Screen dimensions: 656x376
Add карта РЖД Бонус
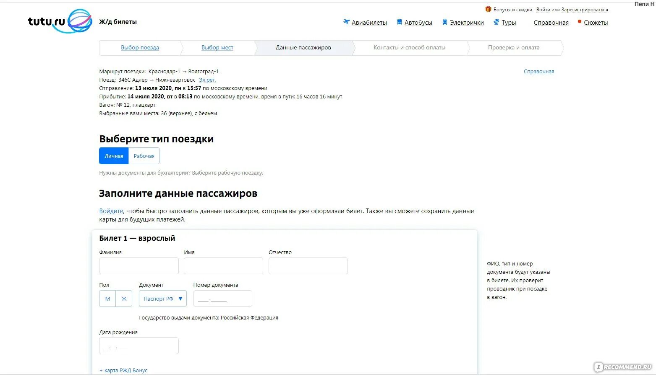pos(123,371)
